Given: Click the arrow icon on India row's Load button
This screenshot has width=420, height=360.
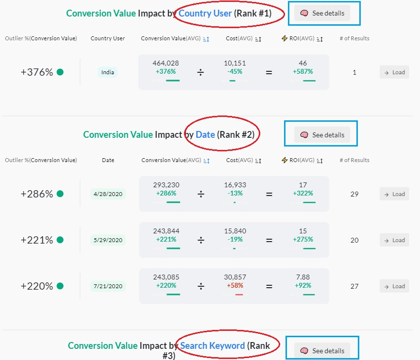Looking at the screenshot, I should point(387,72).
